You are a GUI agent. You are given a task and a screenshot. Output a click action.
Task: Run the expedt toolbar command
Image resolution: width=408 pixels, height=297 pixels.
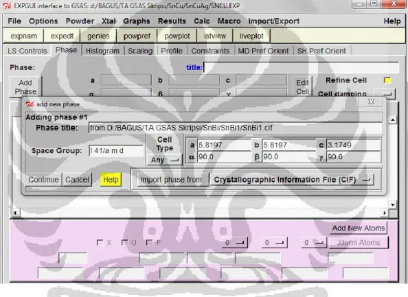(63, 36)
